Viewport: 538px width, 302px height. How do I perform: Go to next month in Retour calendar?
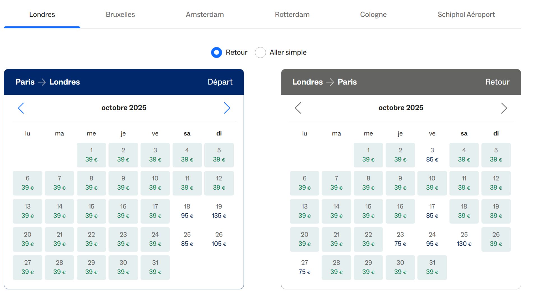504,108
